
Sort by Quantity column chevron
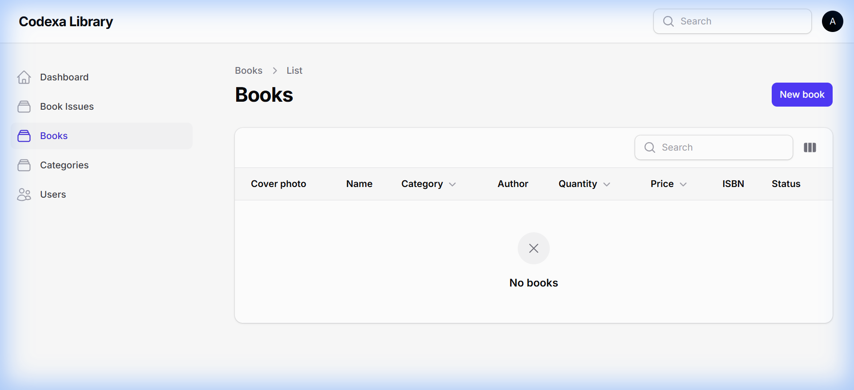[607, 184]
